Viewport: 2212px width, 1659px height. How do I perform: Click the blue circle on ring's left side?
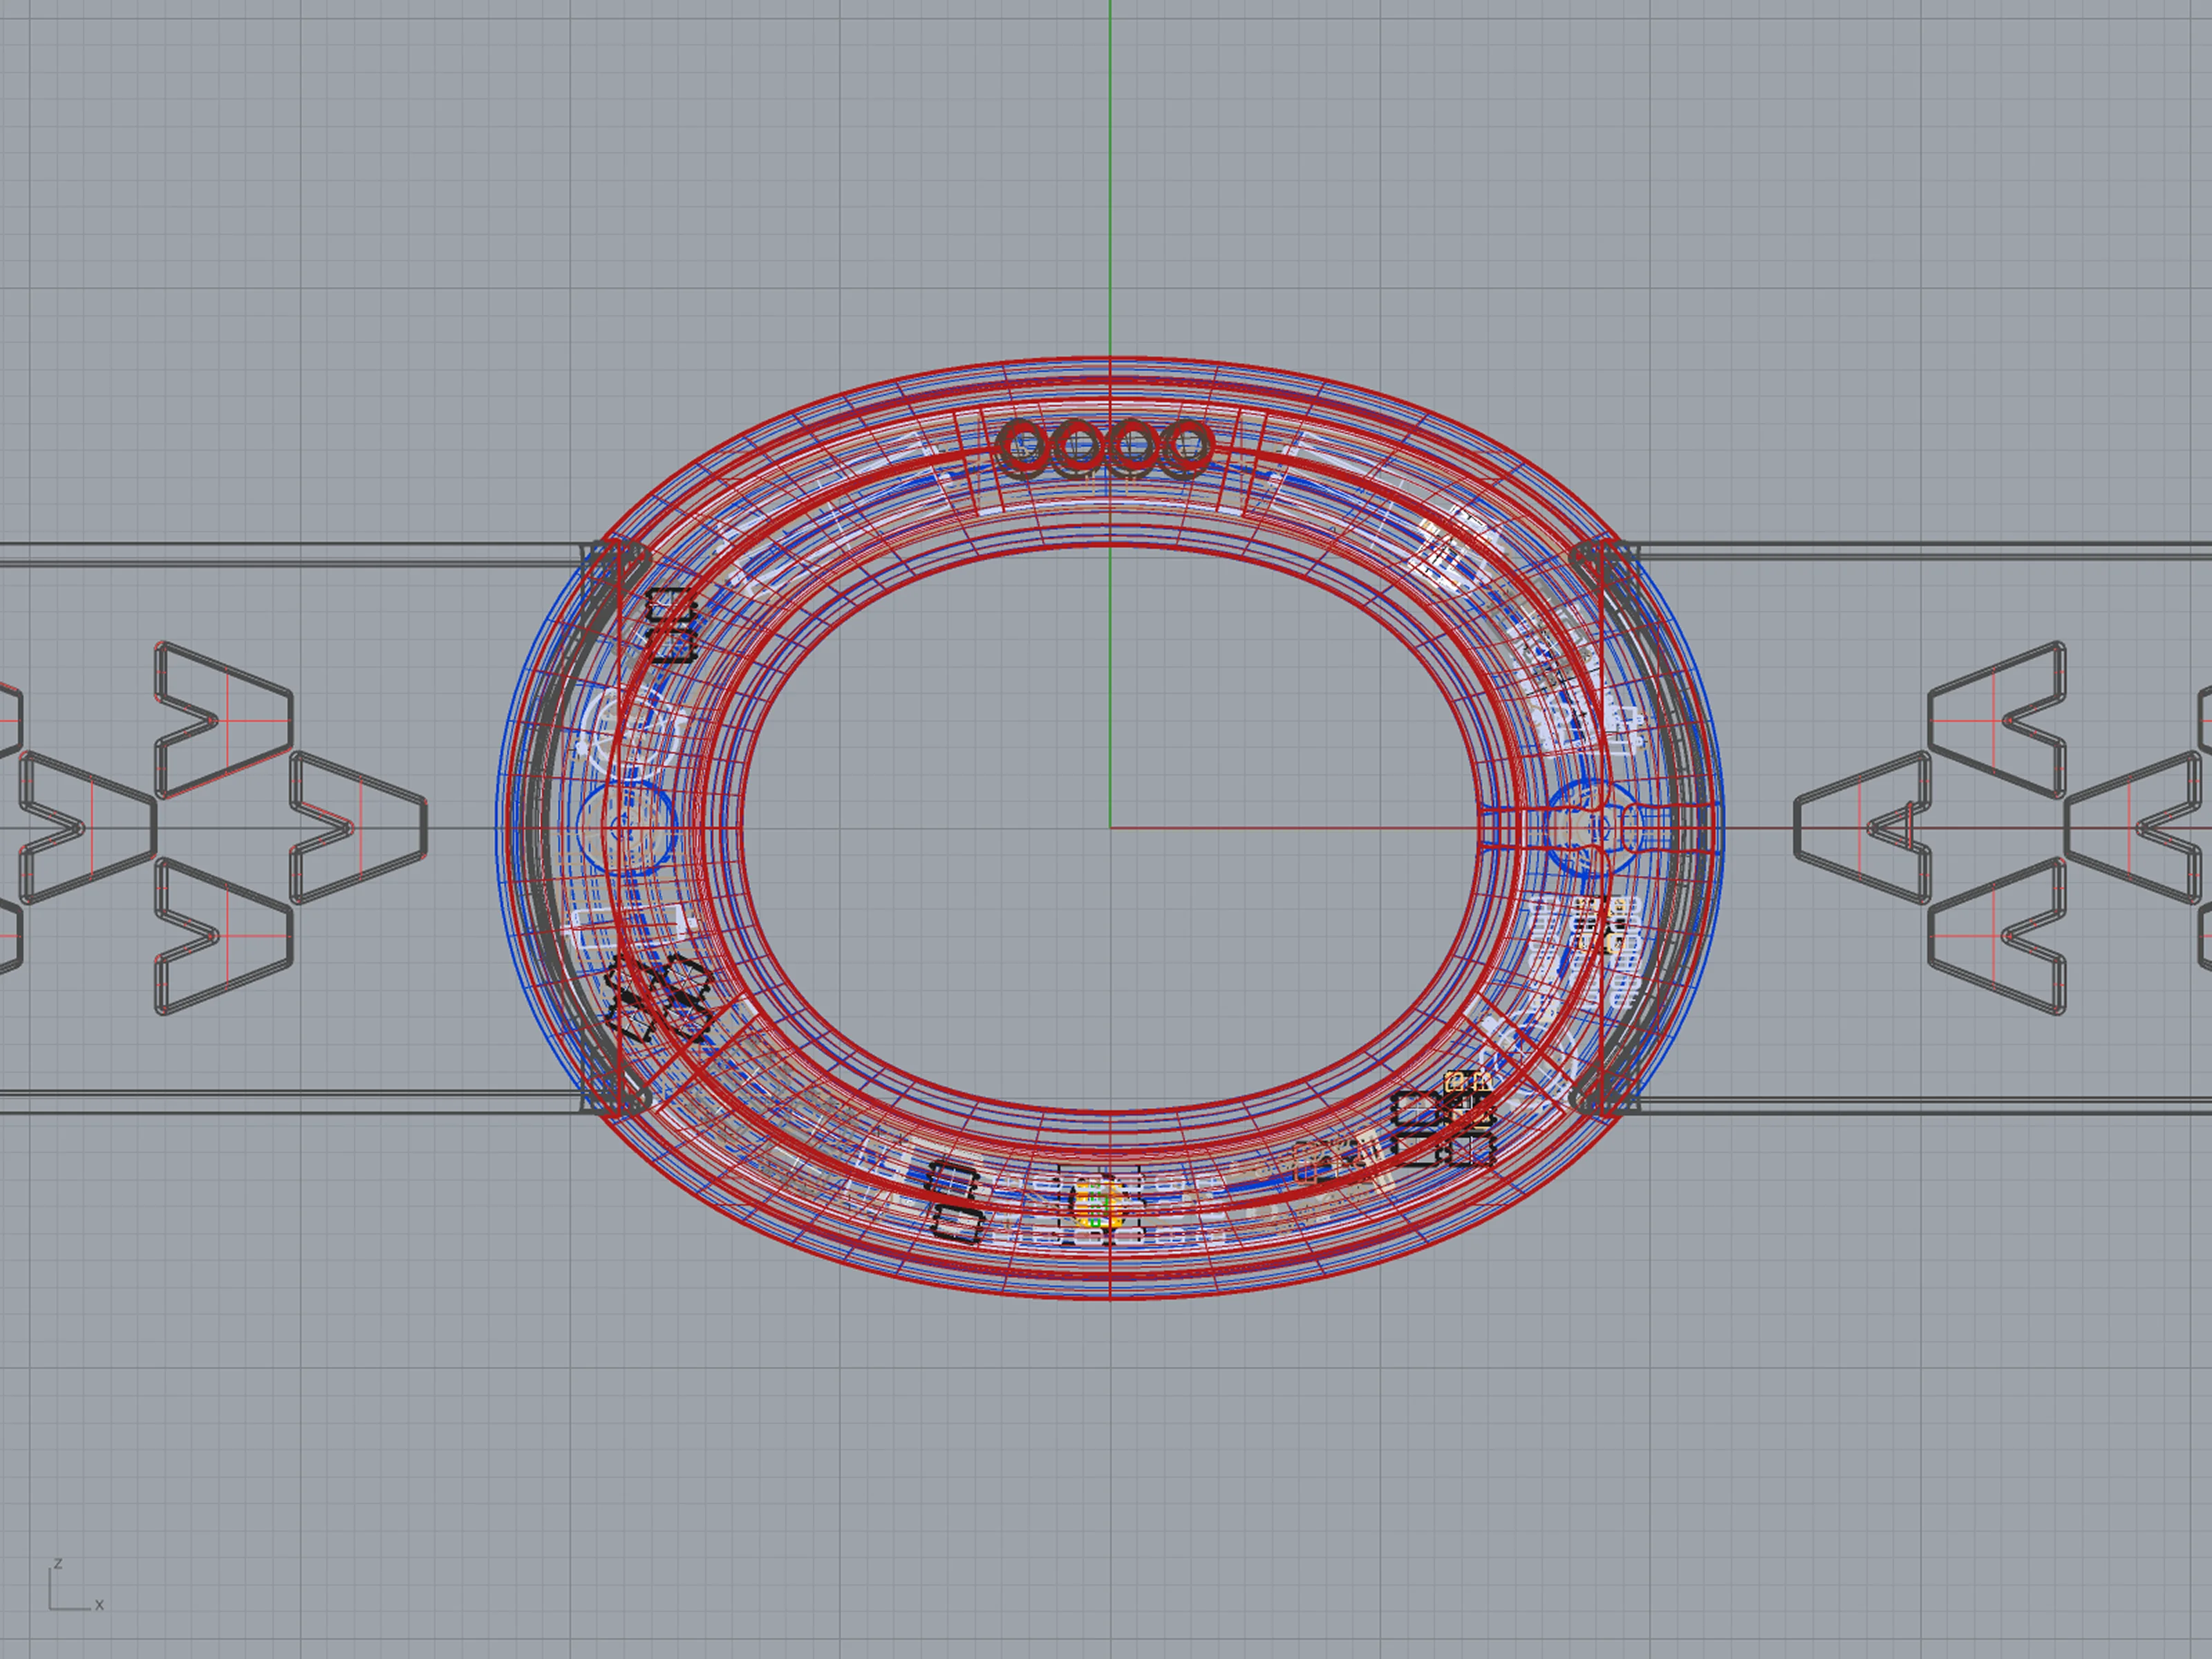pos(627,828)
